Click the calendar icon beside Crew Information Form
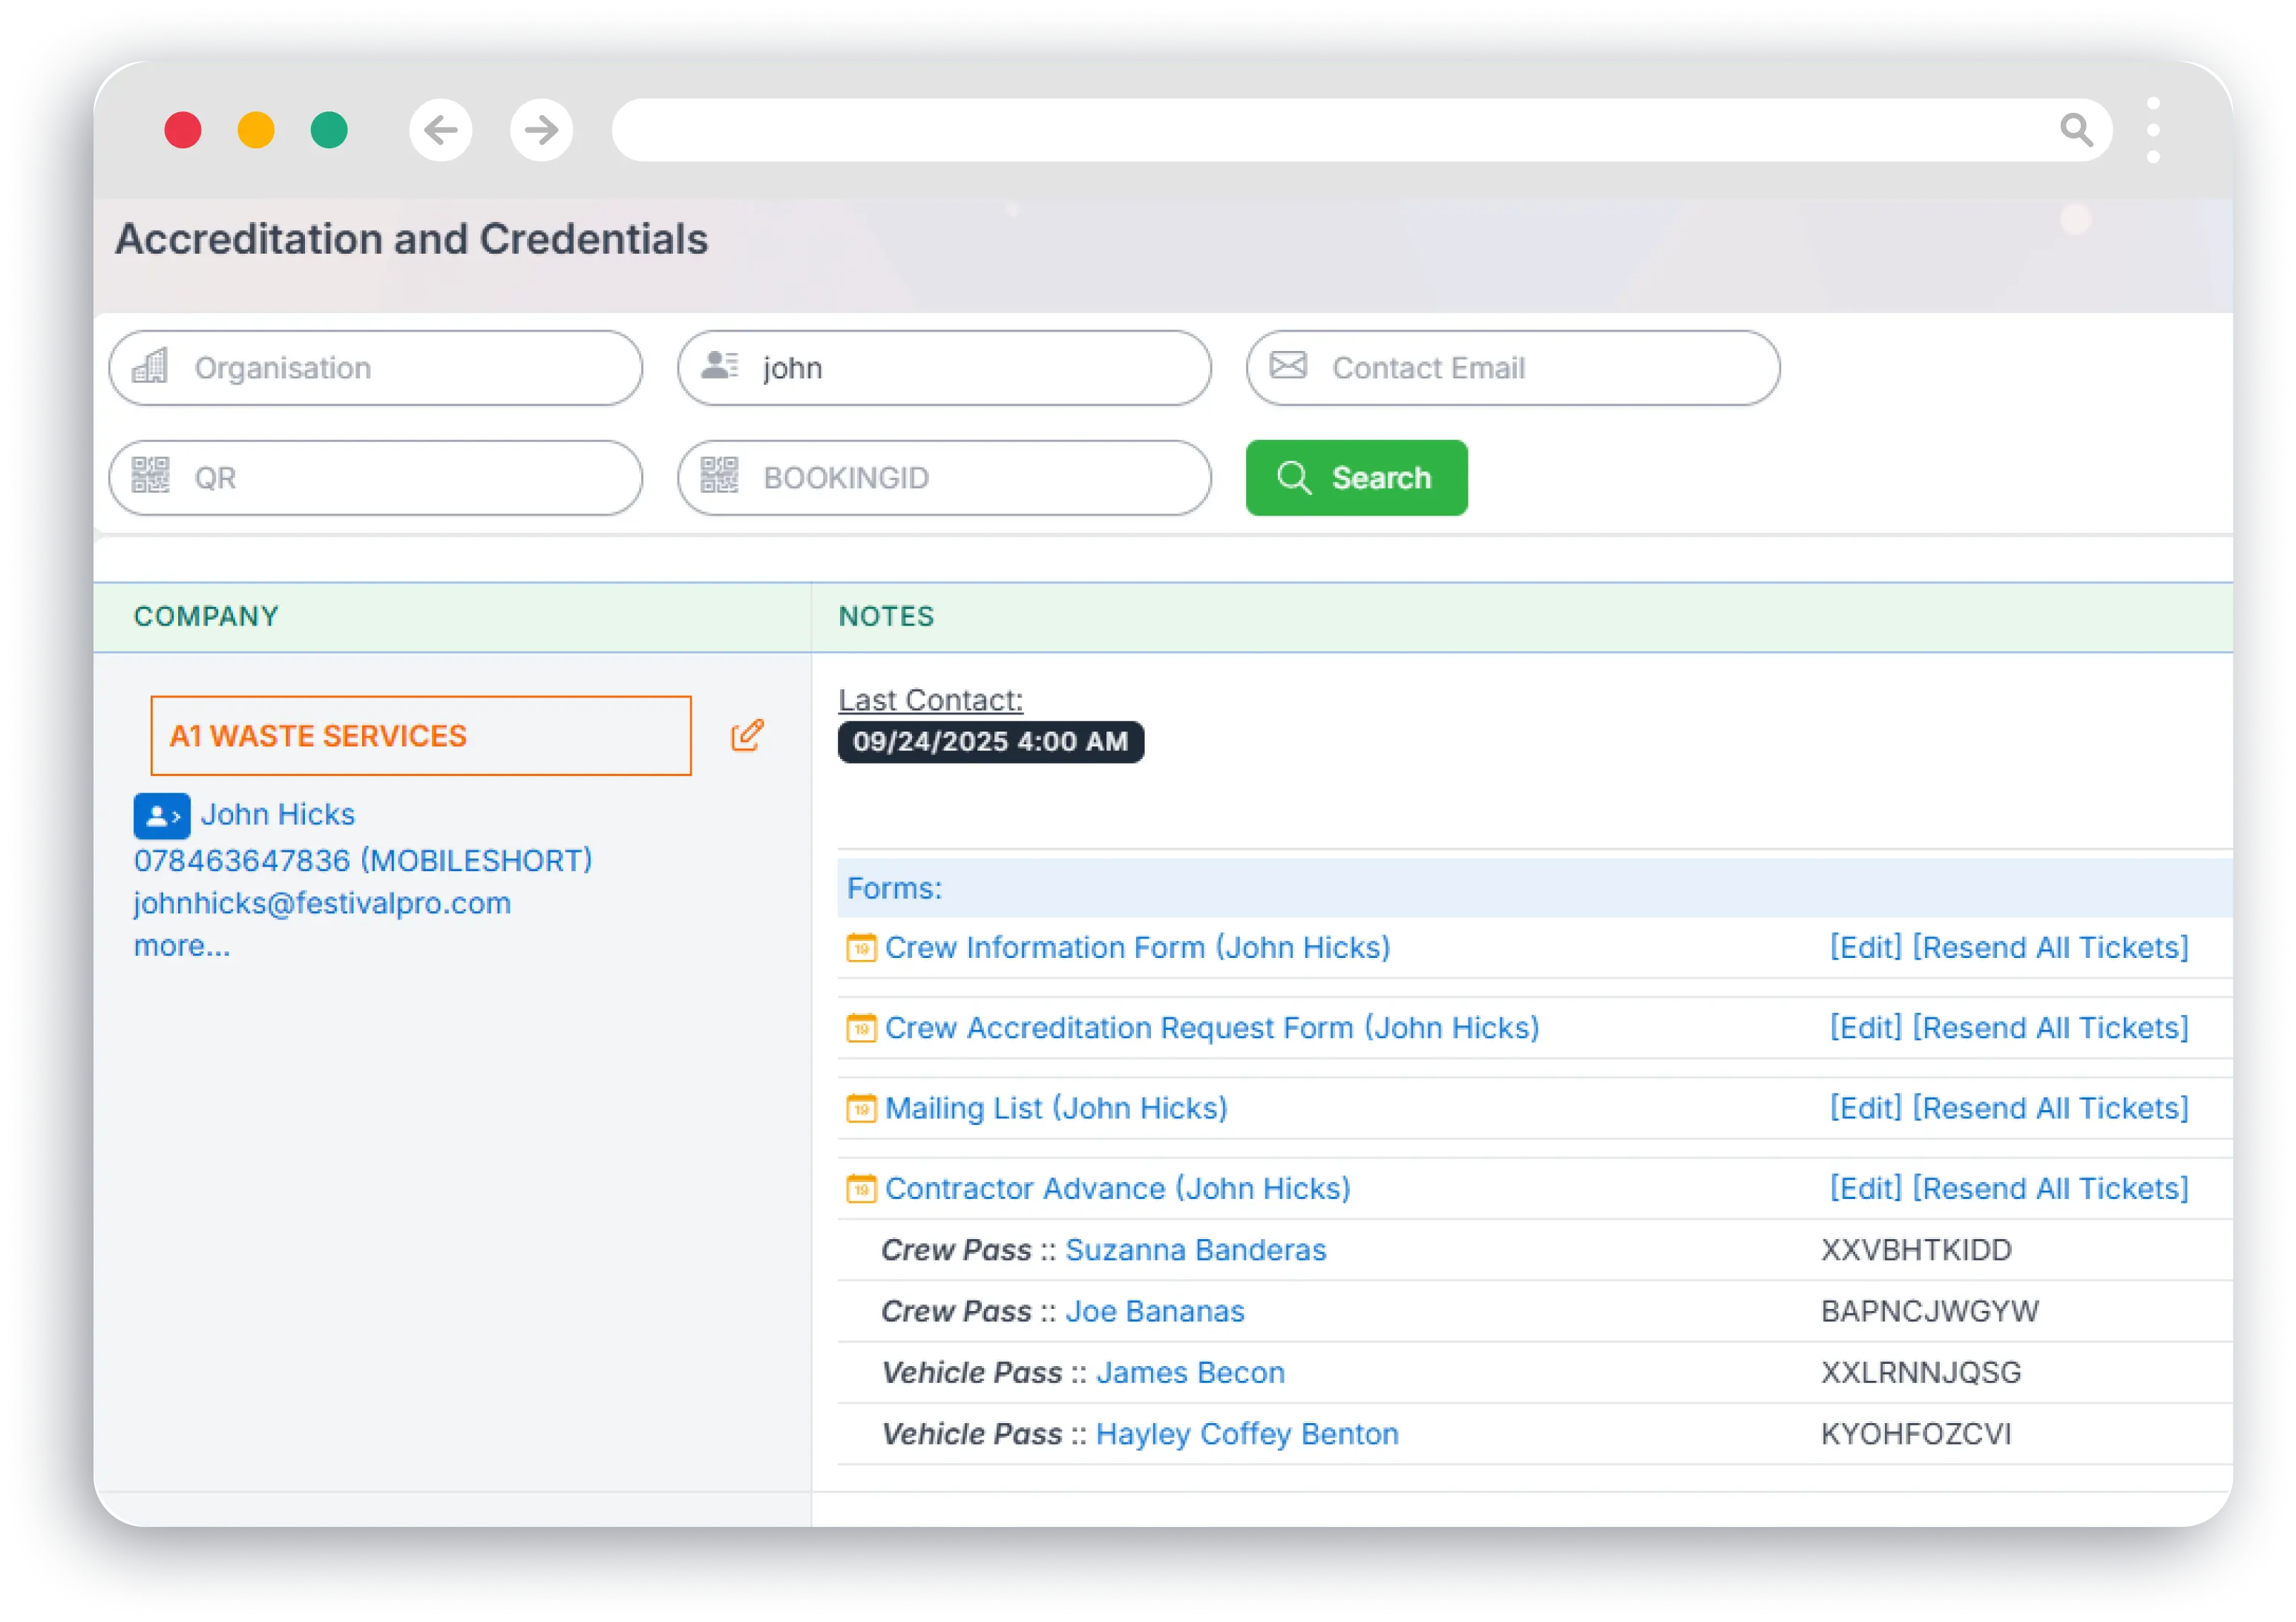Screen dimensions: 2296x1622 pos(861,947)
